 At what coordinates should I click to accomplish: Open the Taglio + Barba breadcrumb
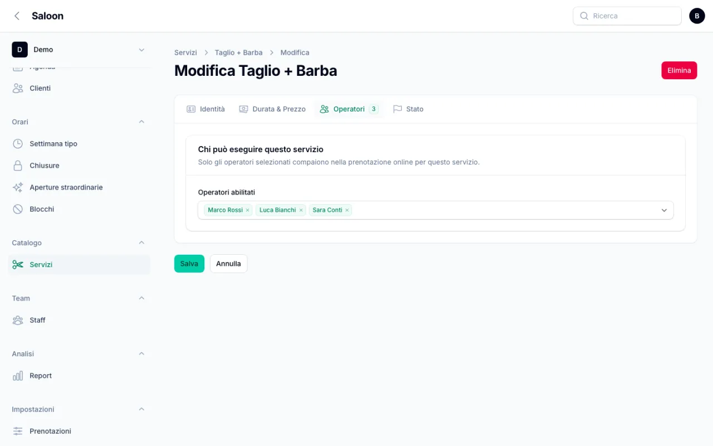click(238, 52)
